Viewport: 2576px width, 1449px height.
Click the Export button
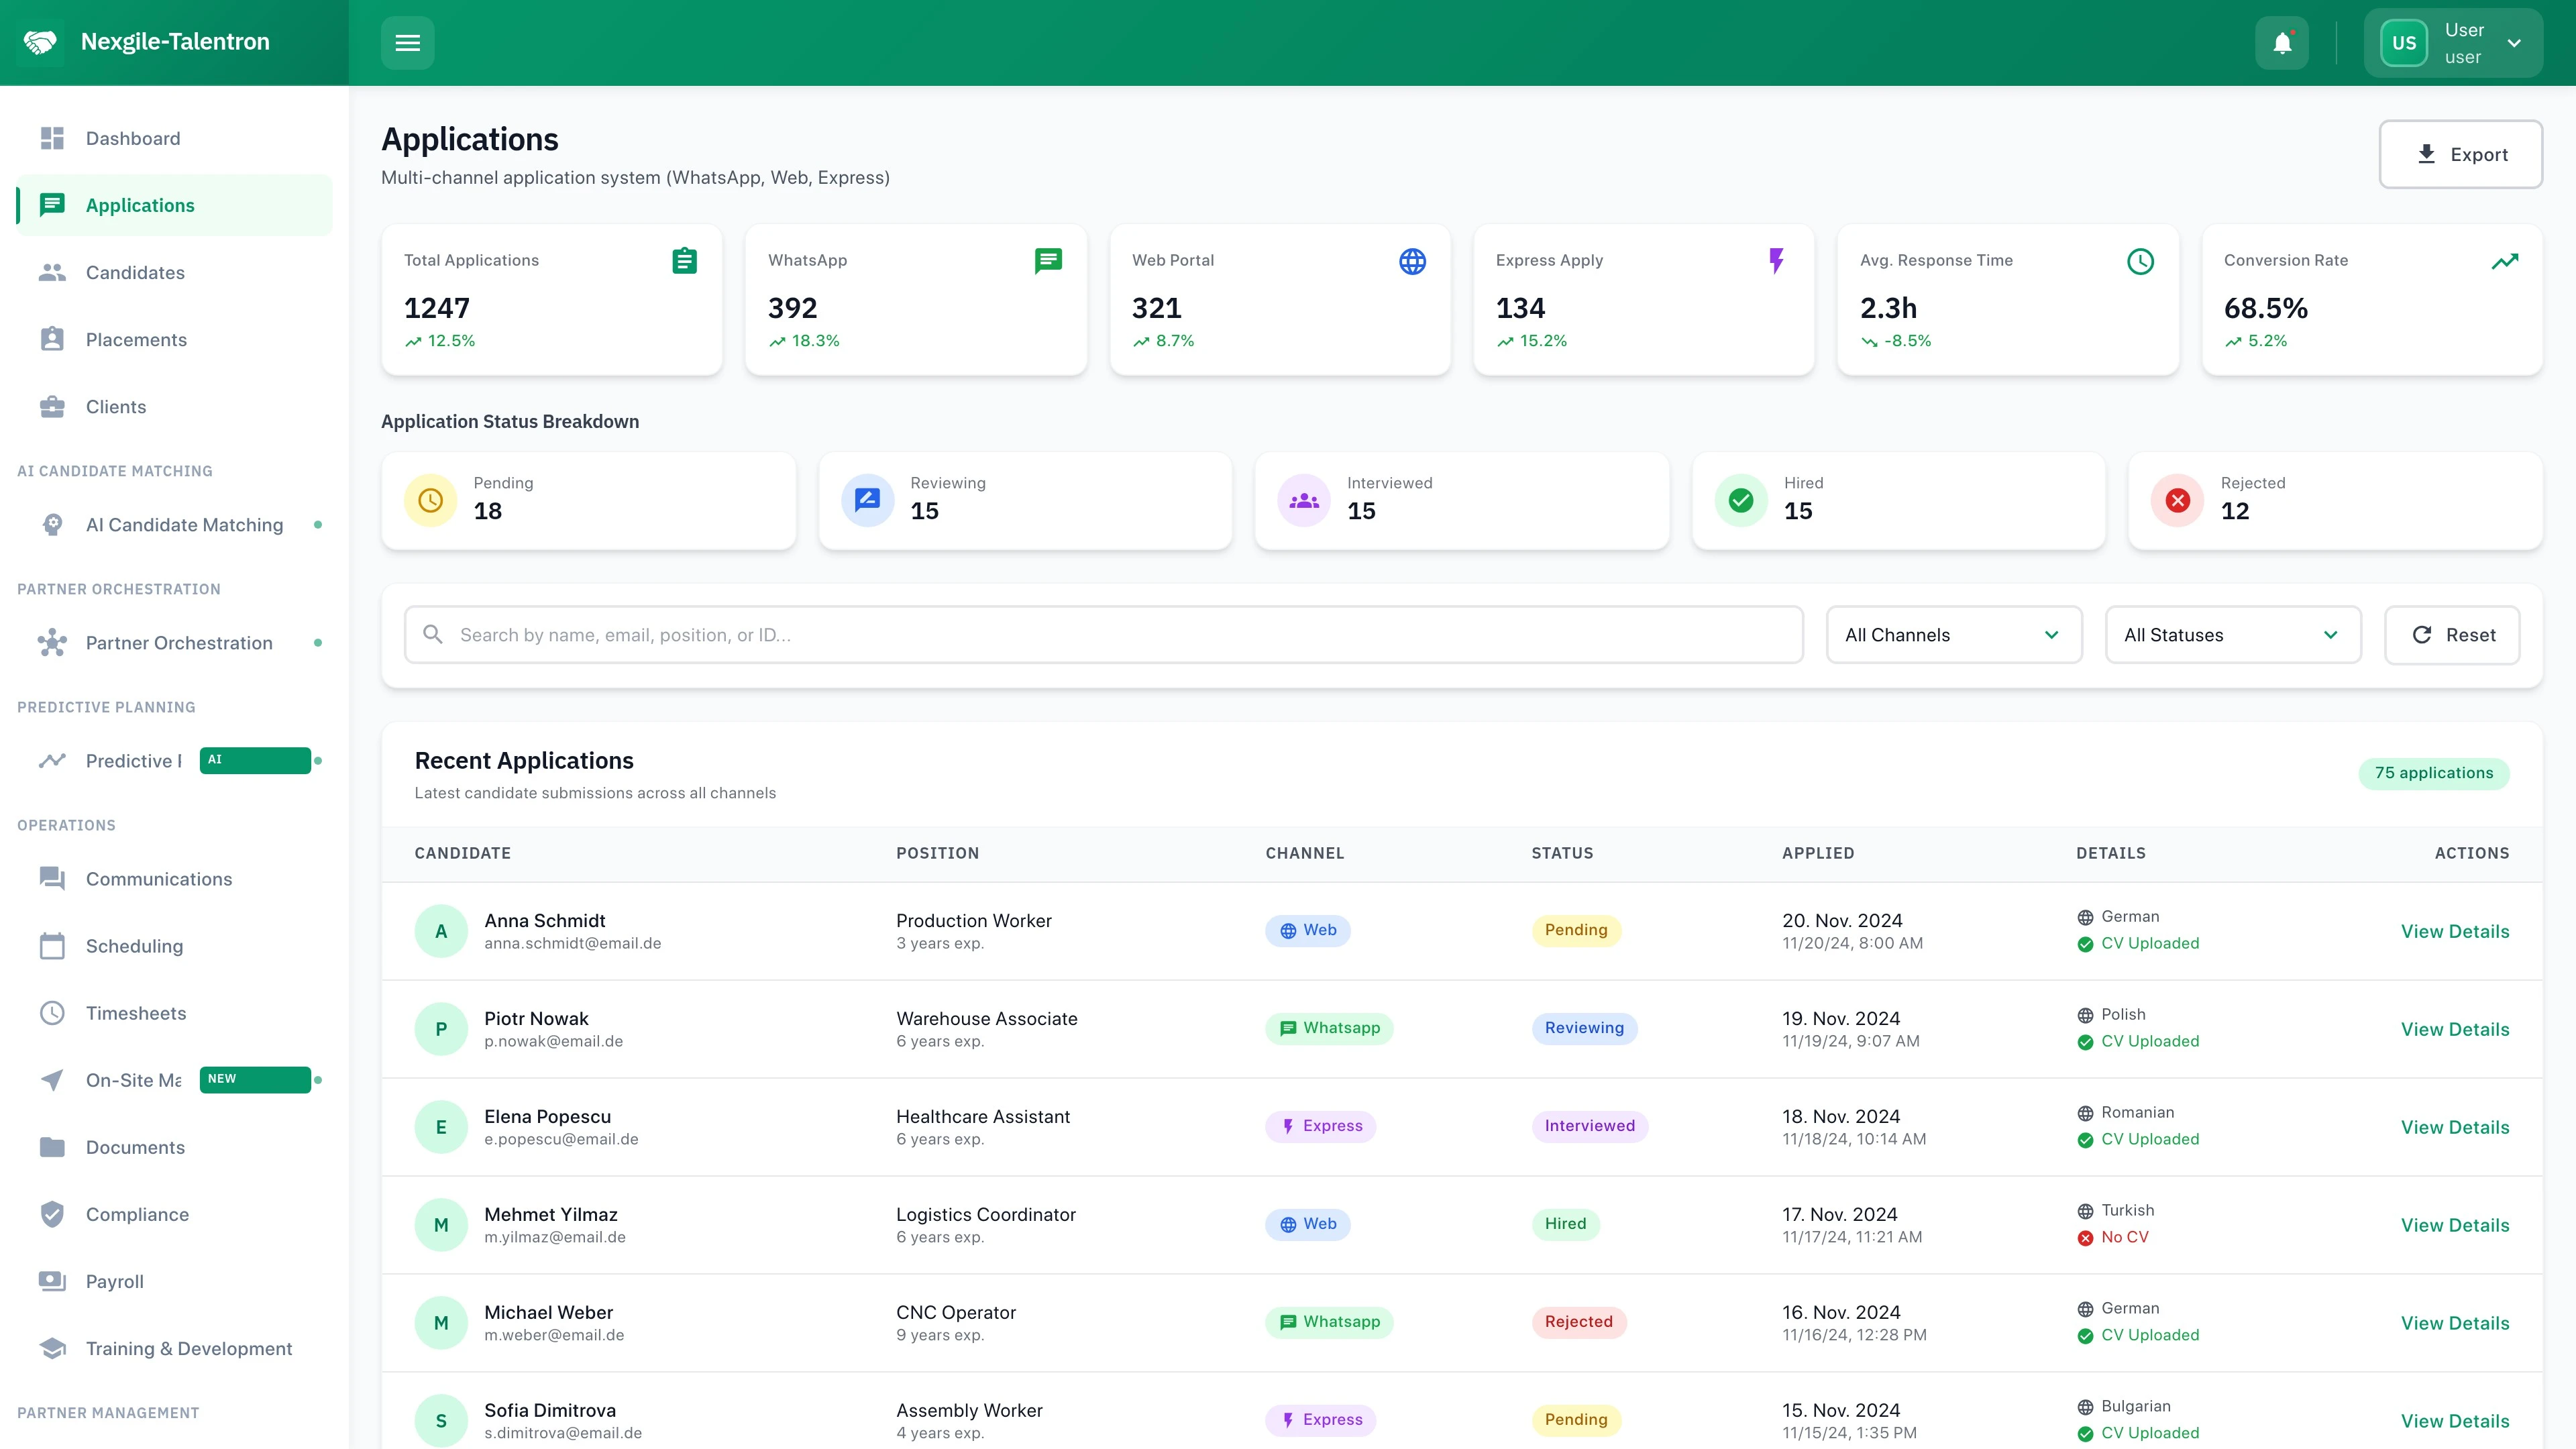[2461, 154]
